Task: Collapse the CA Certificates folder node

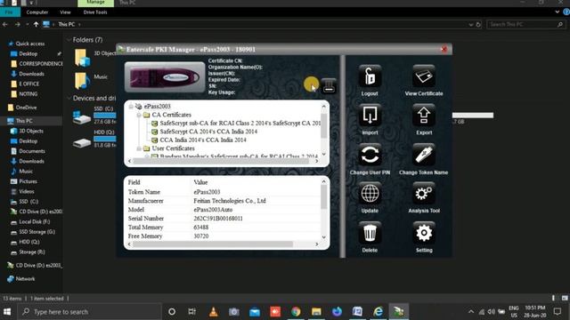Action: (x=139, y=115)
